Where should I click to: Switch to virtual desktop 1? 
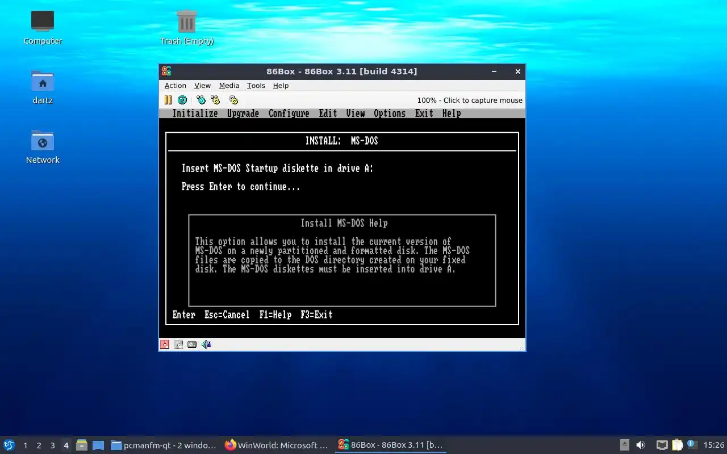pyautogui.click(x=25, y=445)
